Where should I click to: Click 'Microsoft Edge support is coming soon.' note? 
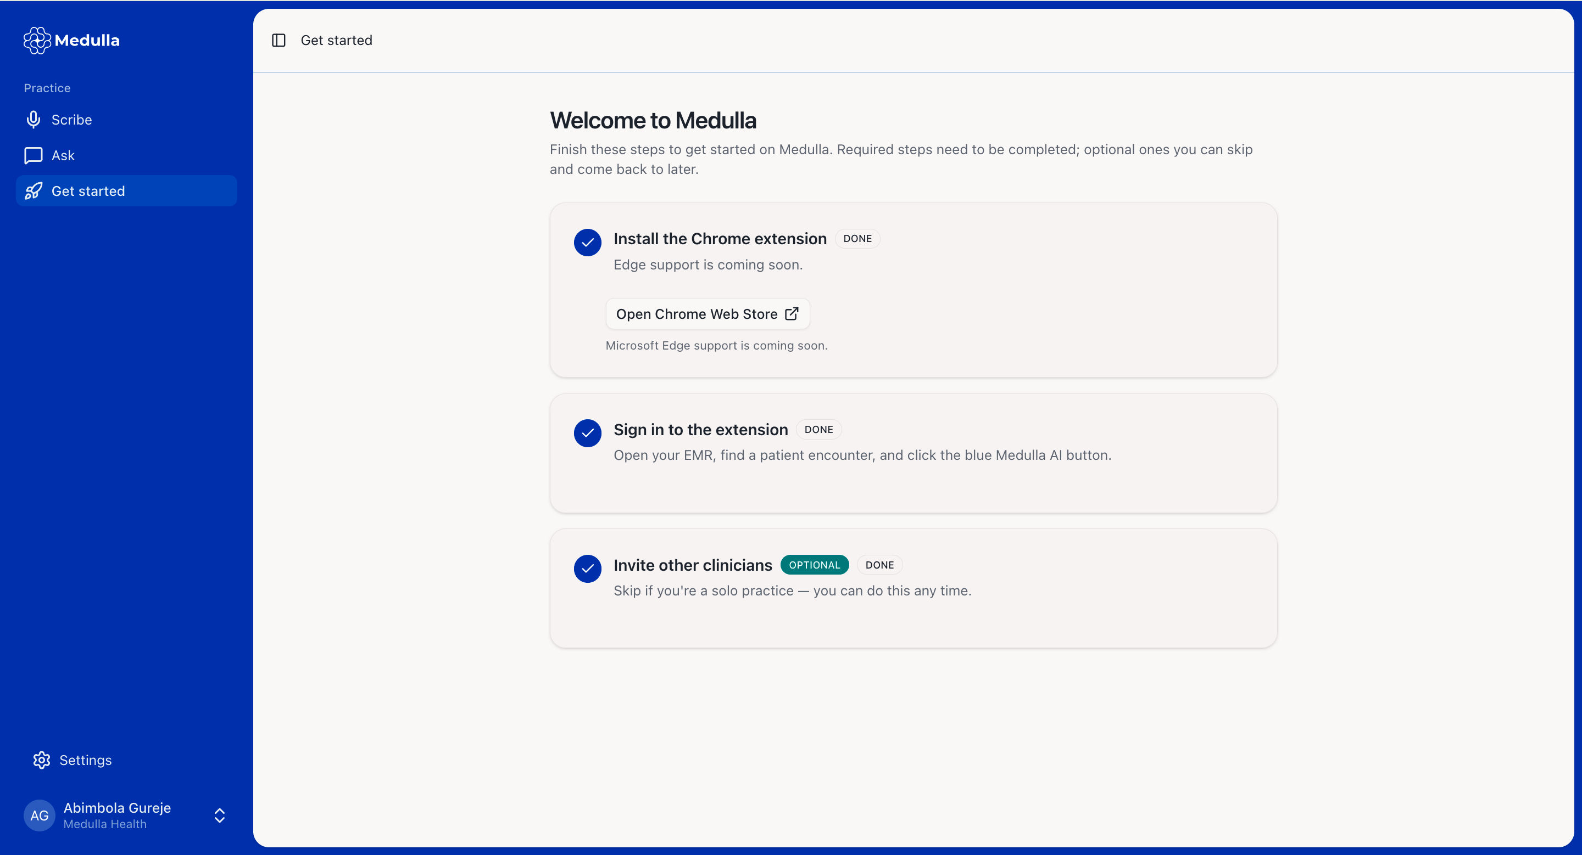point(717,345)
